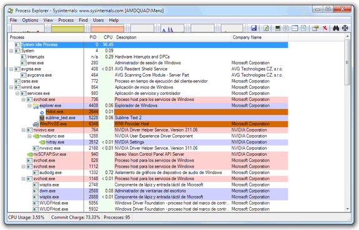Collapse the avgrsa.exe tree node
Screen dimensions: 359x230
tap(11, 69)
